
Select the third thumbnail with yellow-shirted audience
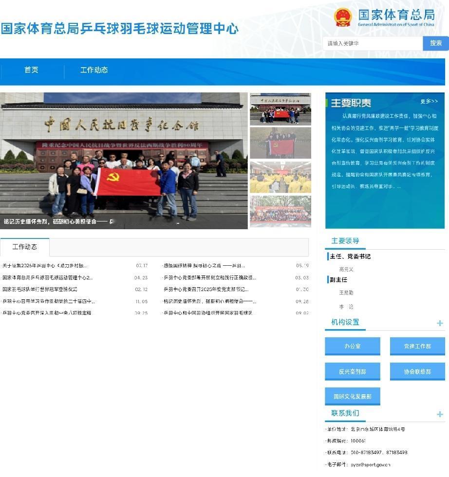point(281,177)
